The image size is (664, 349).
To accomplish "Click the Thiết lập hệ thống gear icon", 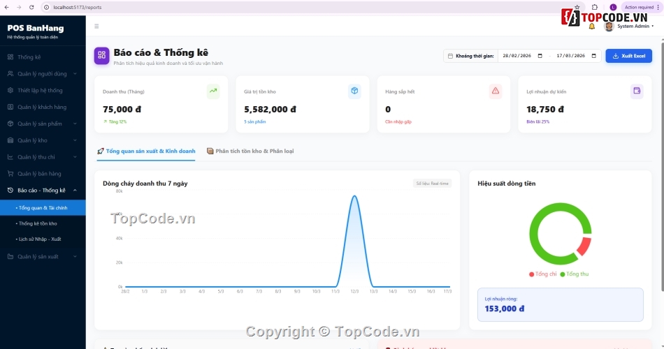I will click(10, 90).
